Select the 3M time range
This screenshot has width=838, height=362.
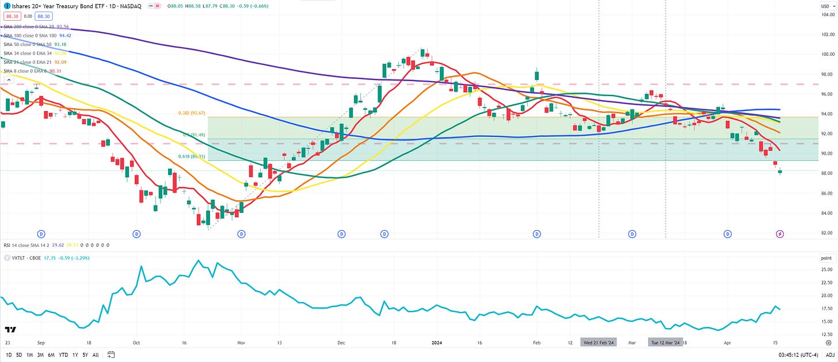41,355
